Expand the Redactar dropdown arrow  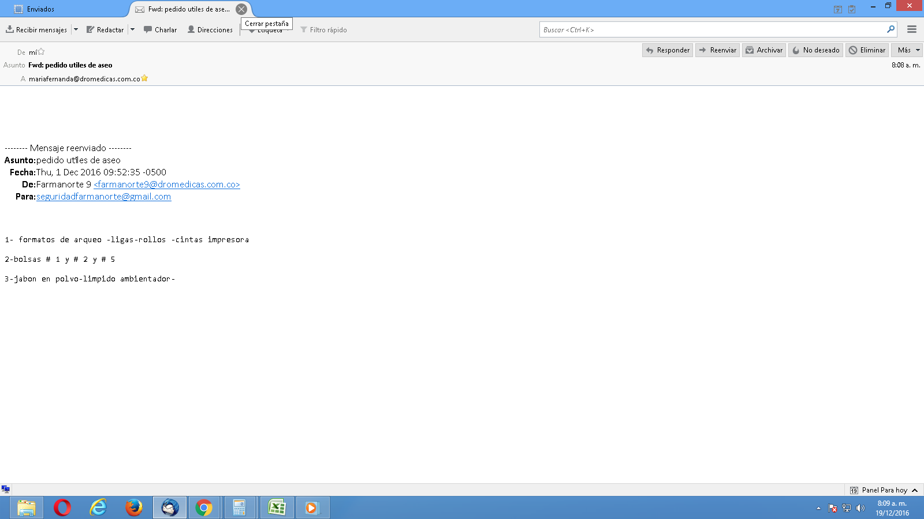pyautogui.click(x=132, y=30)
